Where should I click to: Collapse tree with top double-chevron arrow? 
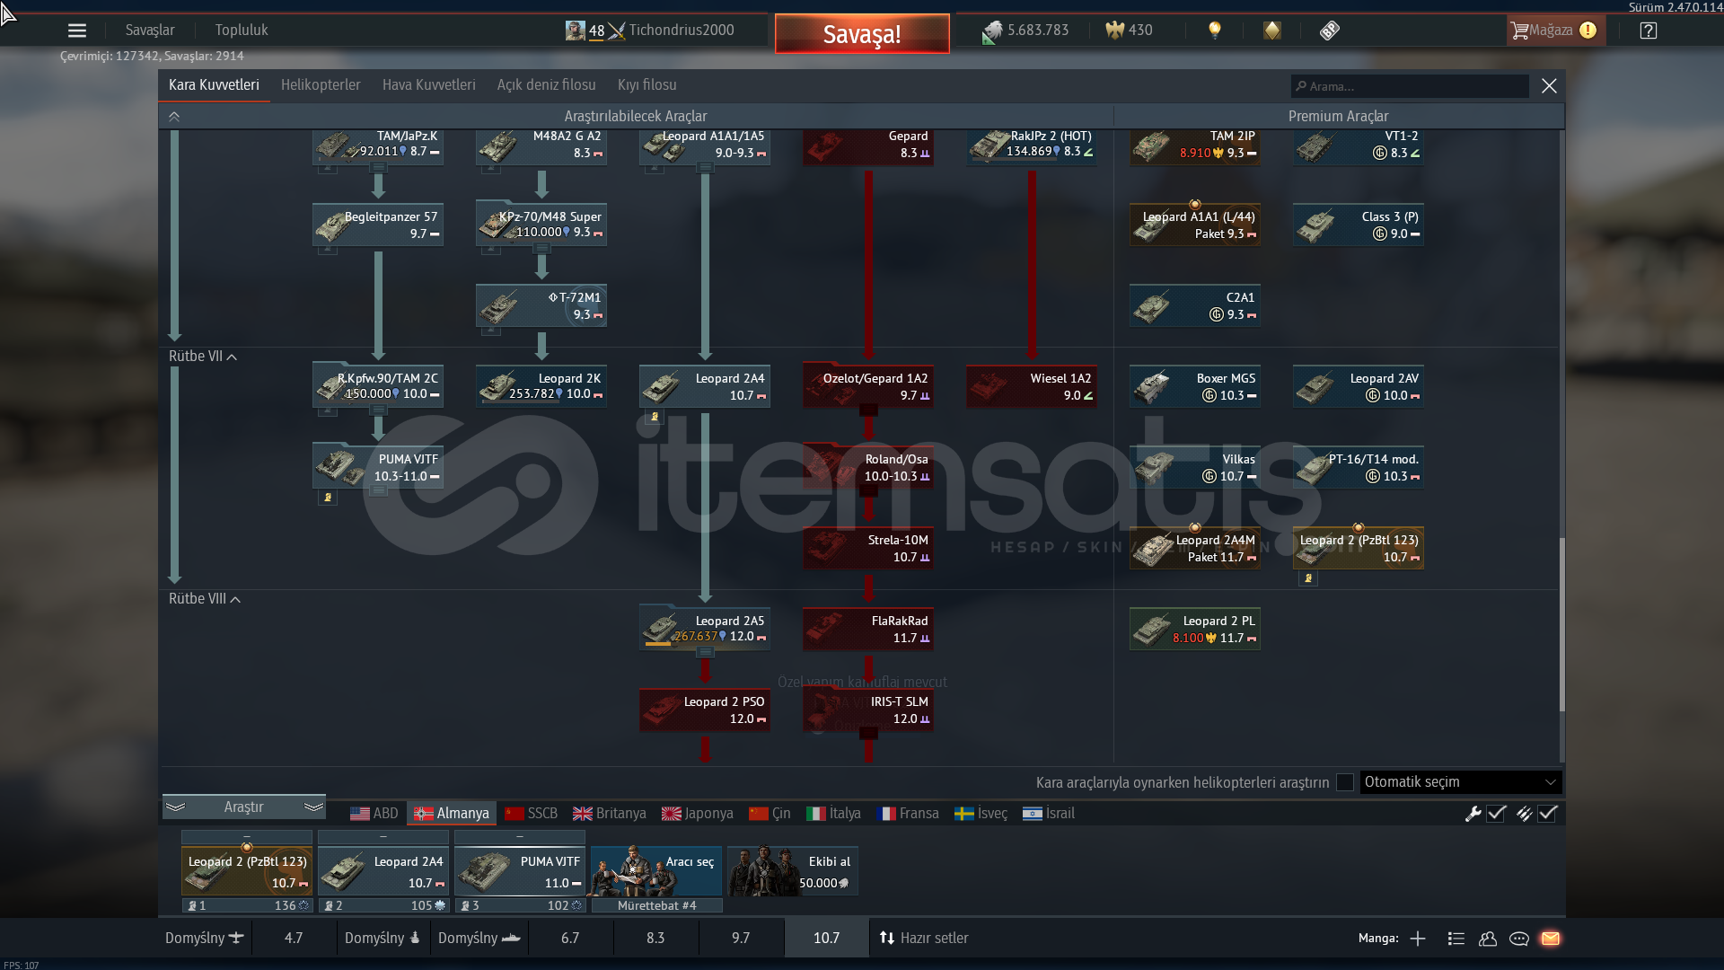tap(174, 117)
